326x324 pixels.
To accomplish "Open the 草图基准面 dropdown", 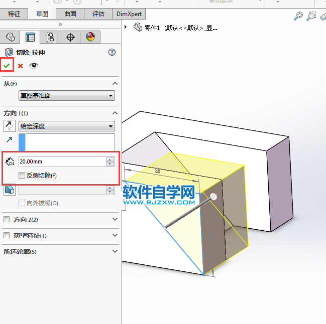I will [67, 96].
